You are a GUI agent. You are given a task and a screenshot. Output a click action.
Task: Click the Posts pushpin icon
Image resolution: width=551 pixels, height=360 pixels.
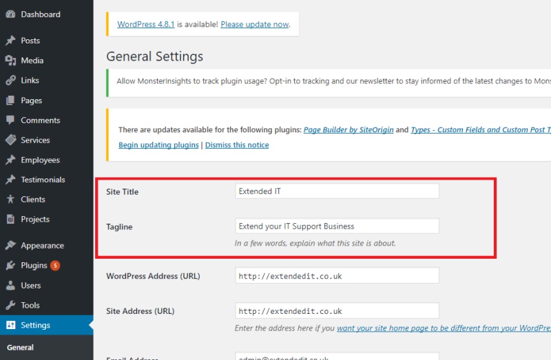coord(10,41)
